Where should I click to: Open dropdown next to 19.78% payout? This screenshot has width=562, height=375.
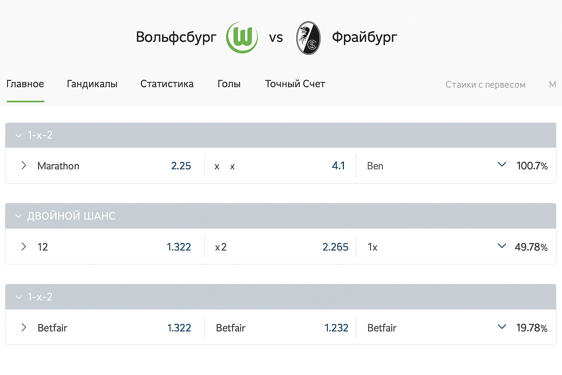pos(502,327)
